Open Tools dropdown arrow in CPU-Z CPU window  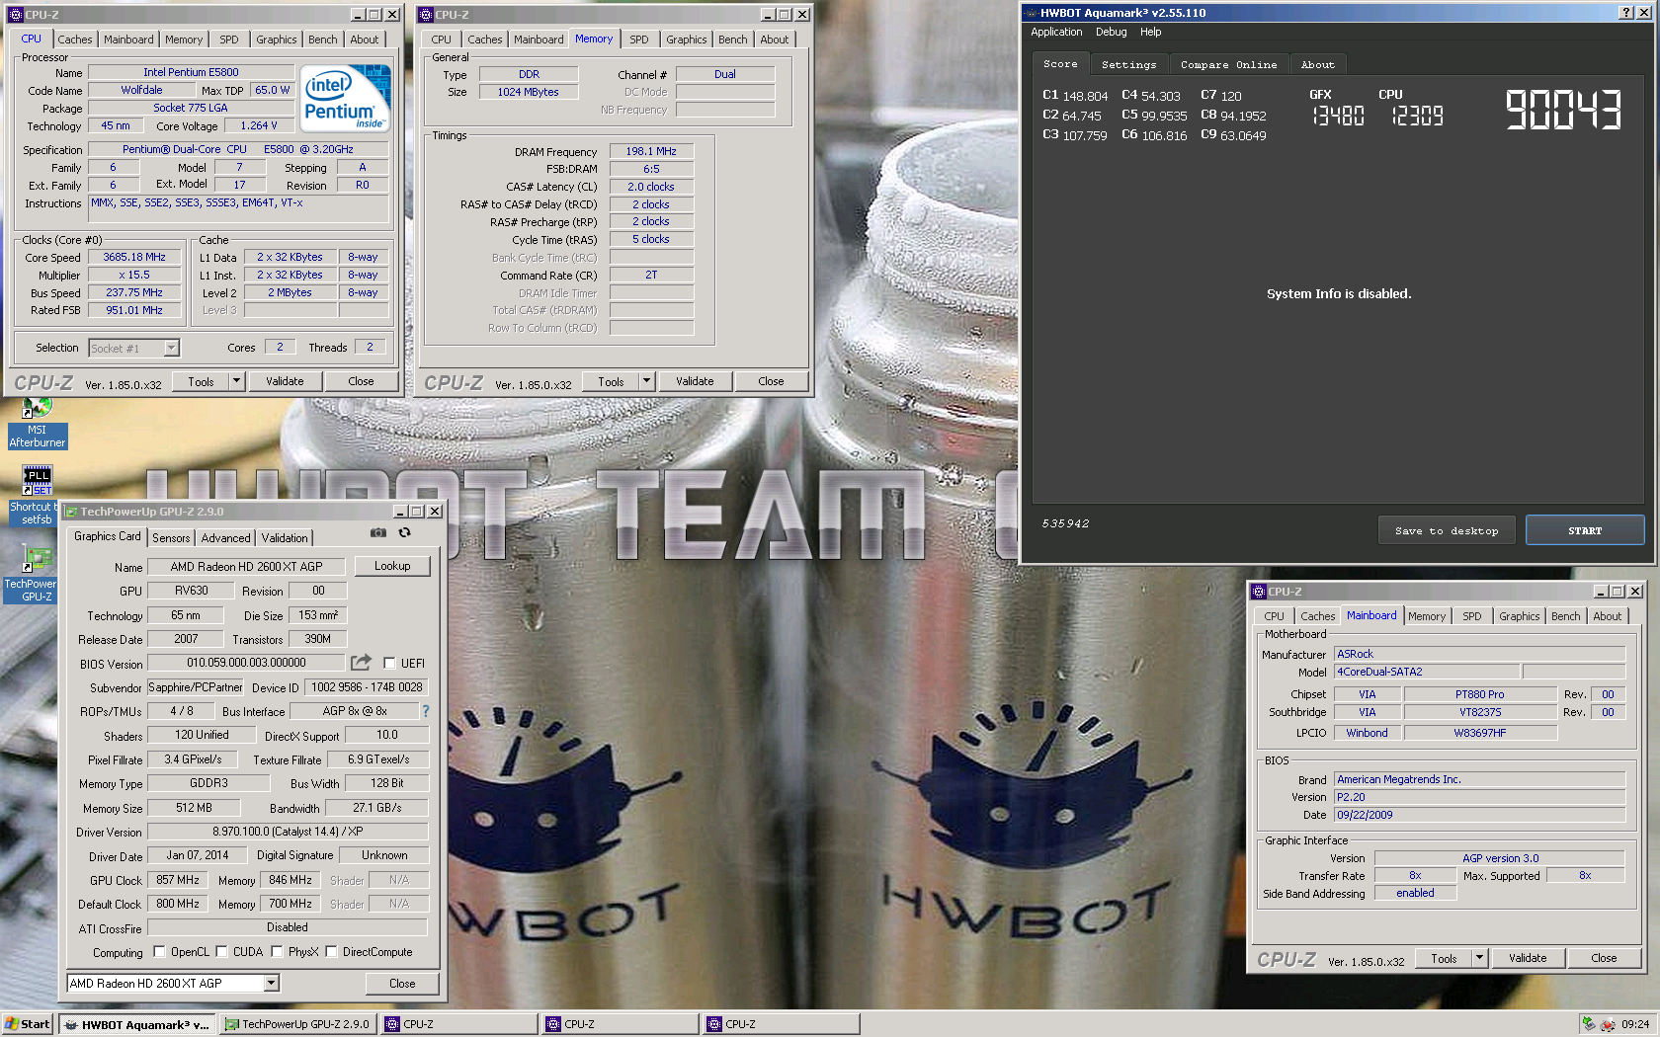(237, 381)
